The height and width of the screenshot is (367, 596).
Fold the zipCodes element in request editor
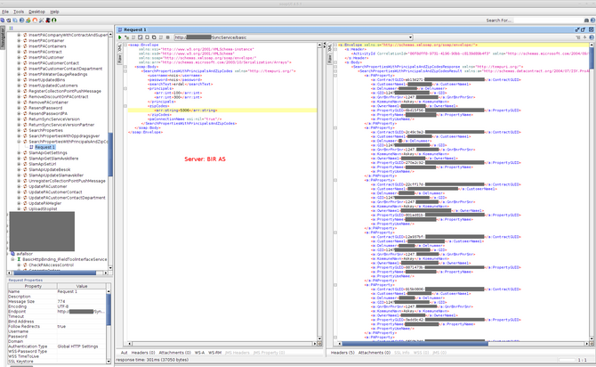coord(125,106)
